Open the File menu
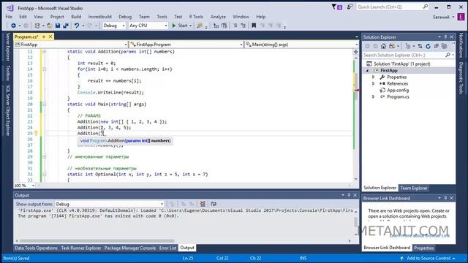Viewport: 468px width, 263px height. (x=9, y=17)
